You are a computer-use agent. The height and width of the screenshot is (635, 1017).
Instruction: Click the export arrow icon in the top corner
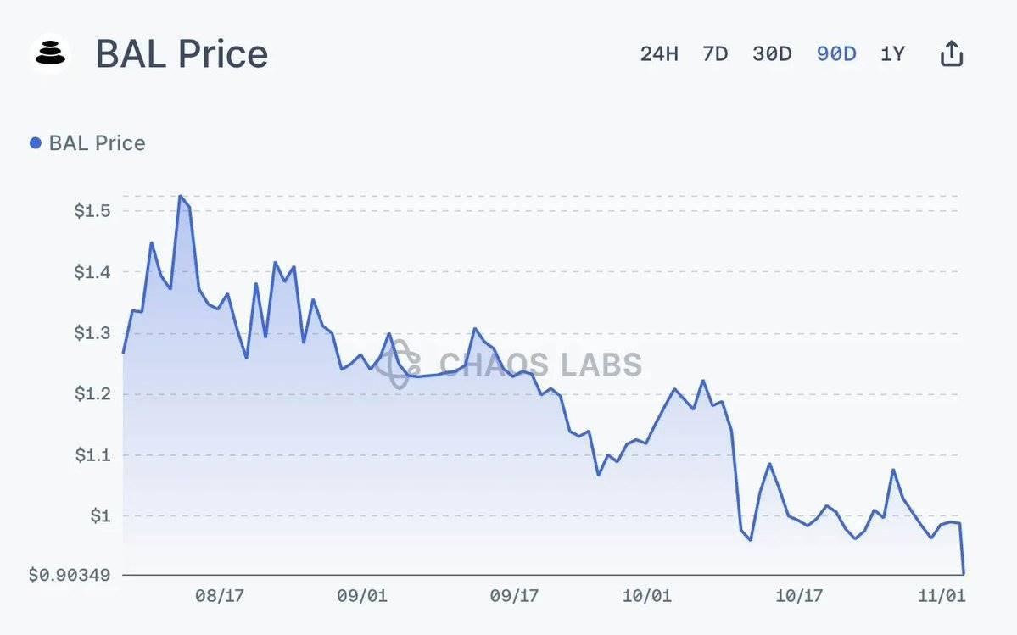click(x=951, y=52)
